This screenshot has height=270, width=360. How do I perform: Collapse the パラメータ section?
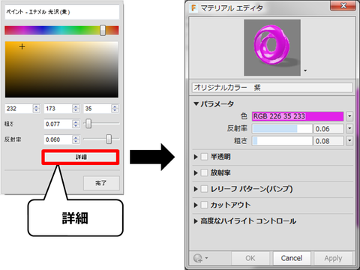(196, 103)
